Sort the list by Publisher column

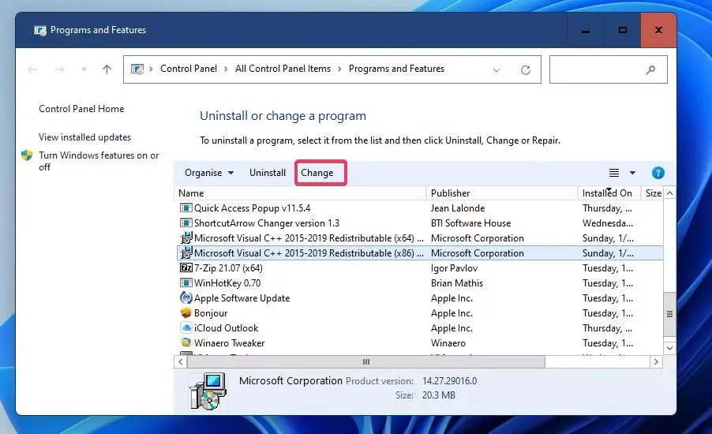[x=451, y=193]
